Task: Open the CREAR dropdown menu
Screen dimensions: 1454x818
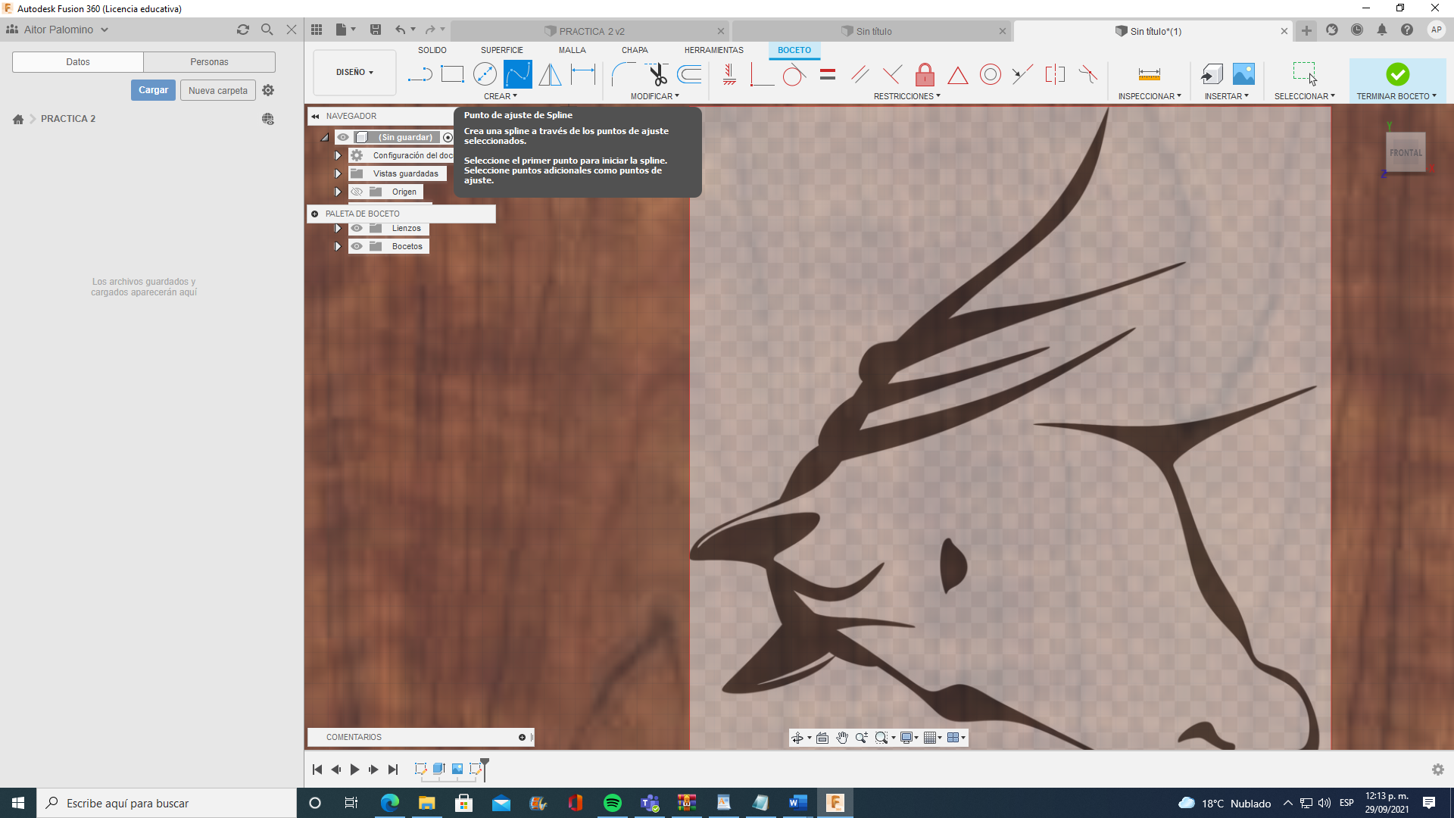Action: (x=501, y=96)
